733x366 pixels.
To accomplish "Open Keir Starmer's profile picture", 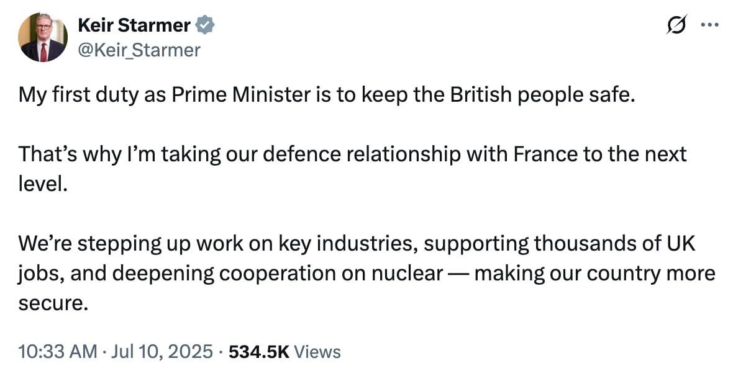I will tap(42, 37).
